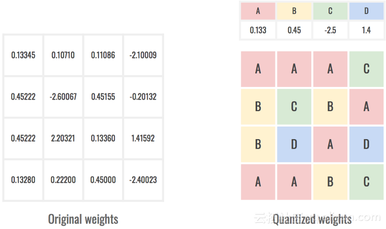Click the 0.13345 weight cell
The height and width of the screenshot is (229, 386).
coord(23,55)
